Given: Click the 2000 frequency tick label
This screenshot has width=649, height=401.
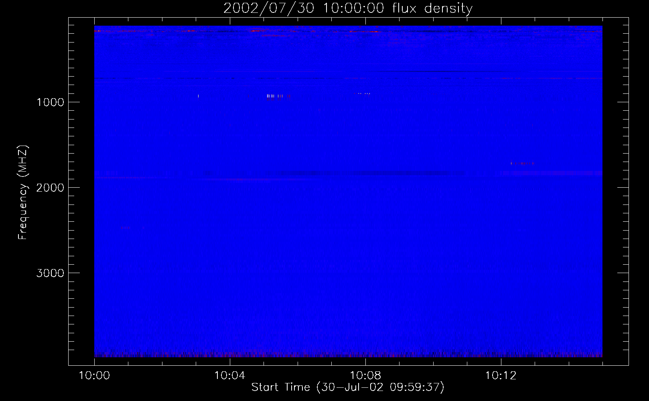Looking at the screenshot, I should (50, 188).
